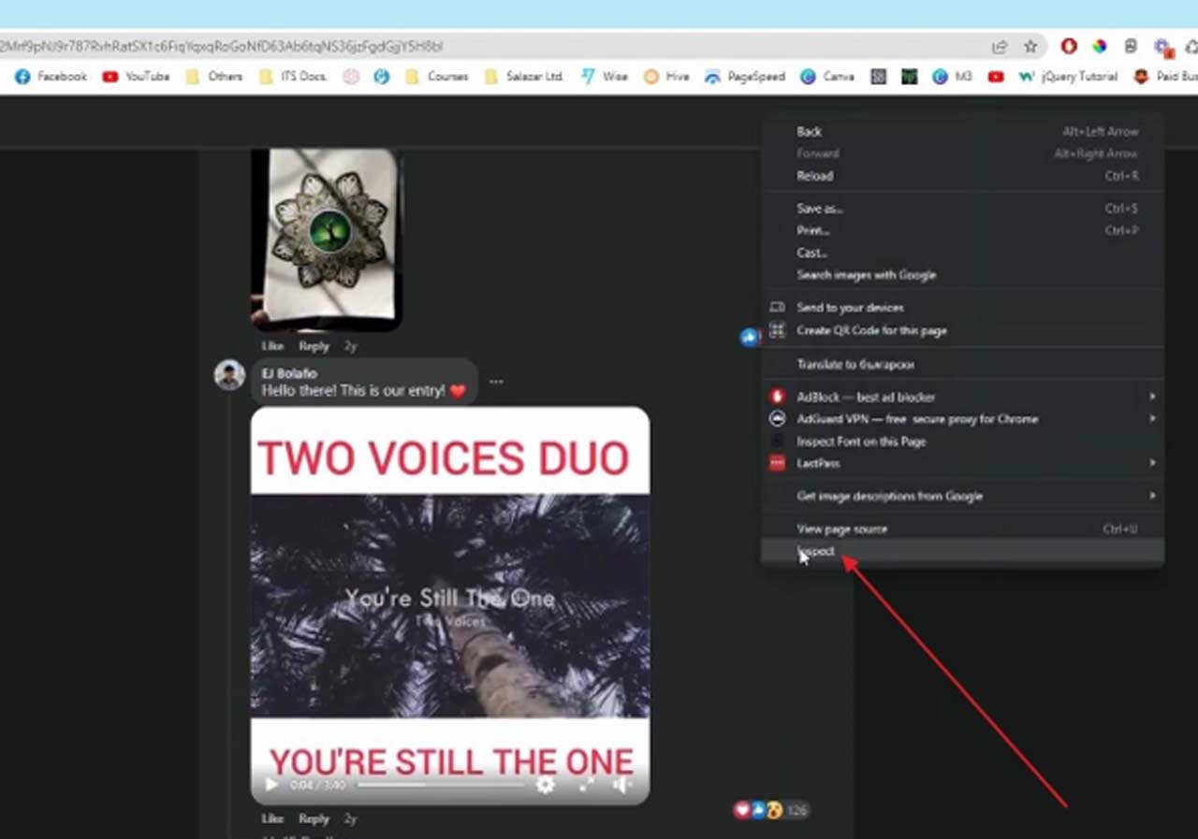
Task: Toggle fullscreen on the video player
Action: click(x=586, y=785)
